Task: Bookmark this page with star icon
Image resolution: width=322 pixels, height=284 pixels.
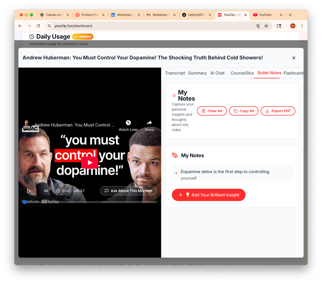Action: tap(266, 26)
